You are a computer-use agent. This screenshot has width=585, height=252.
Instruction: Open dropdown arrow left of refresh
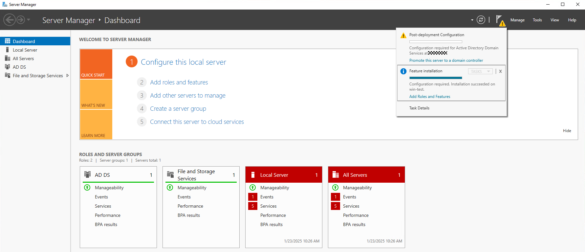(x=472, y=20)
